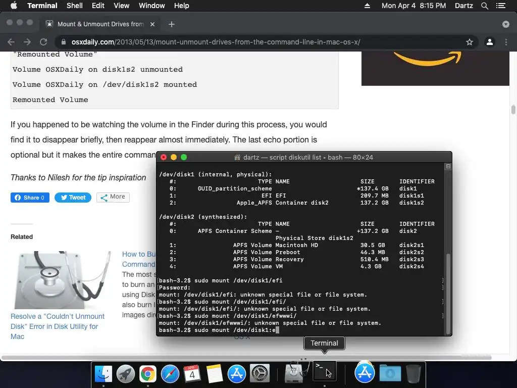Select the Mount & Unmount Drives browser tab
517x388 pixels.
(x=100, y=24)
